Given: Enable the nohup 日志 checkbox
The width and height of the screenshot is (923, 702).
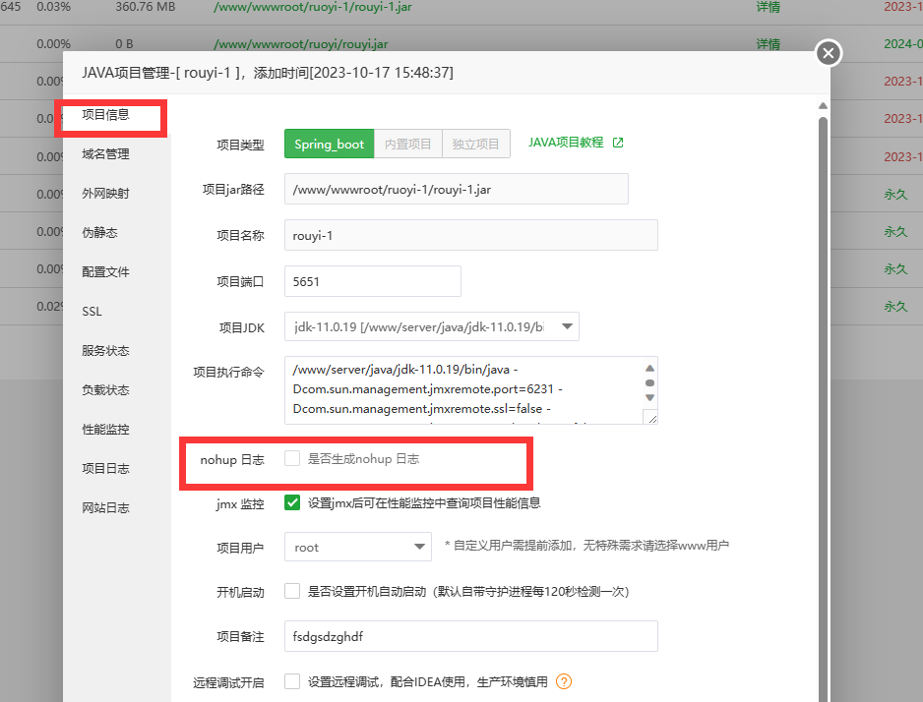Looking at the screenshot, I should [x=292, y=458].
